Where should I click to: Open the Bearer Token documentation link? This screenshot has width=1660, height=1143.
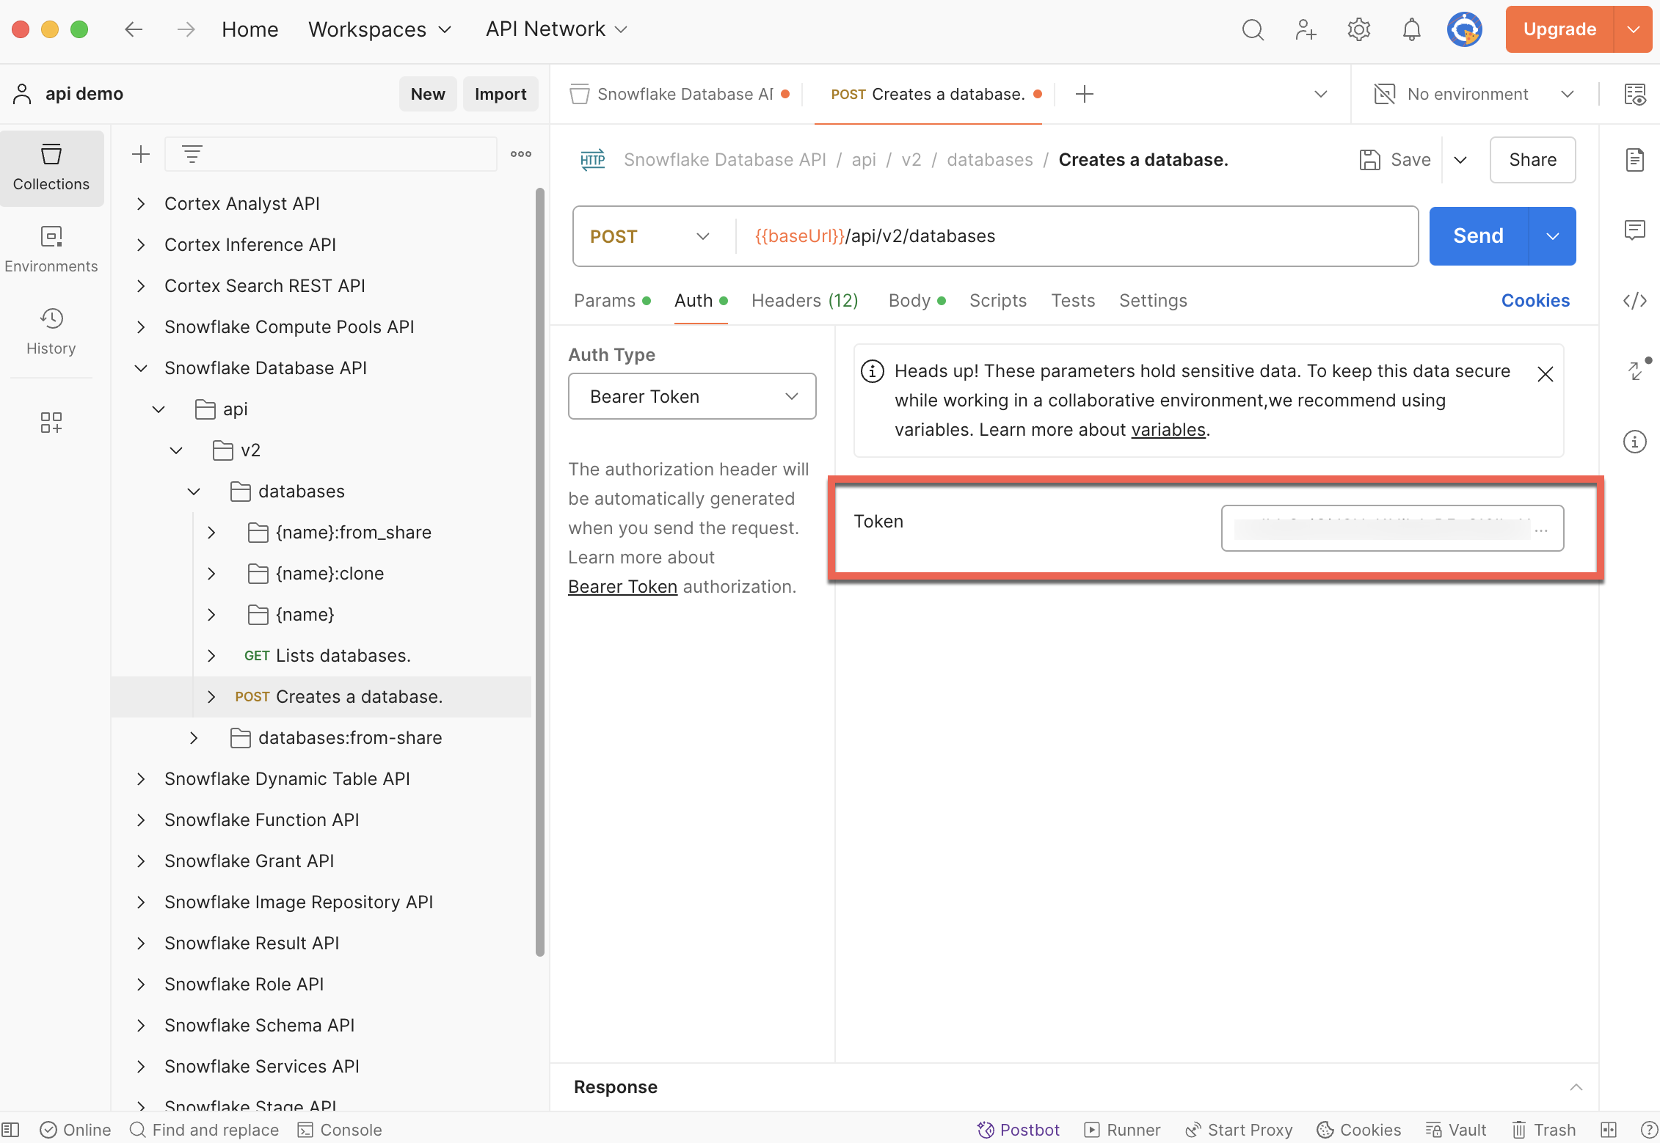(622, 587)
